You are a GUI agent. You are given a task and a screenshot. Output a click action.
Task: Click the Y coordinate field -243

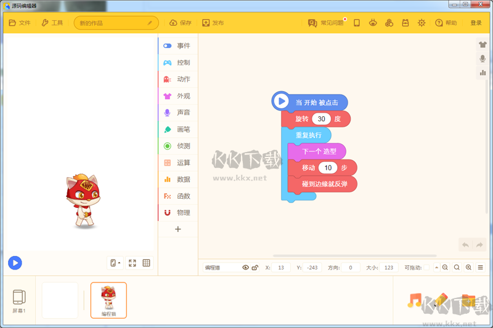coord(312,268)
